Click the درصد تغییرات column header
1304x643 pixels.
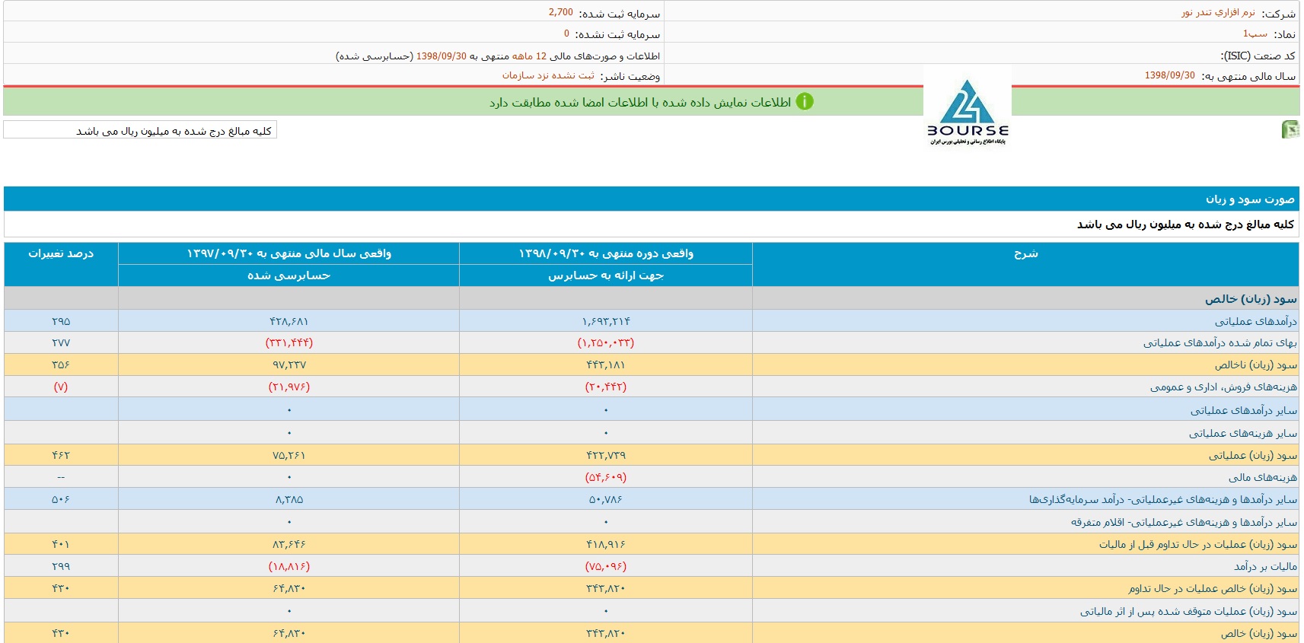click(x=61, y=253)
